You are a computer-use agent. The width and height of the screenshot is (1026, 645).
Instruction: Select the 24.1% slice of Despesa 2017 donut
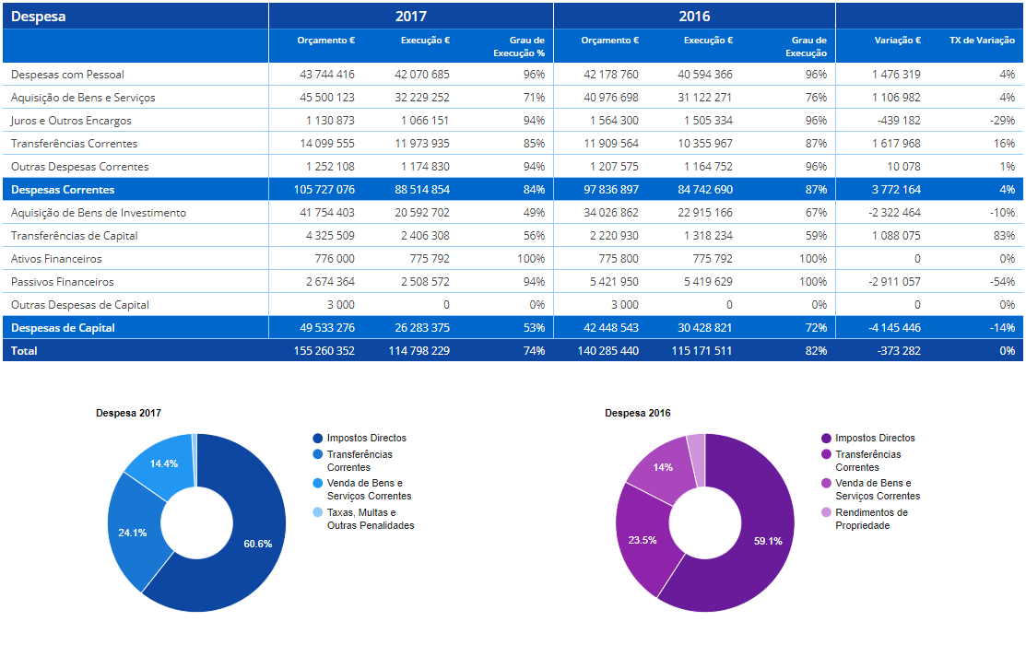(x=135, y=534)
